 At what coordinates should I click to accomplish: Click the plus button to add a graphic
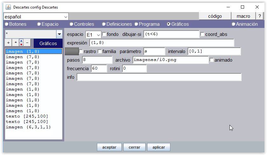[9, 43]
